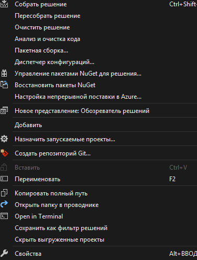Click the Build Solution icon beside Собрать решение
This screenshot has height=260, width=197.
[x=4, y=4]
